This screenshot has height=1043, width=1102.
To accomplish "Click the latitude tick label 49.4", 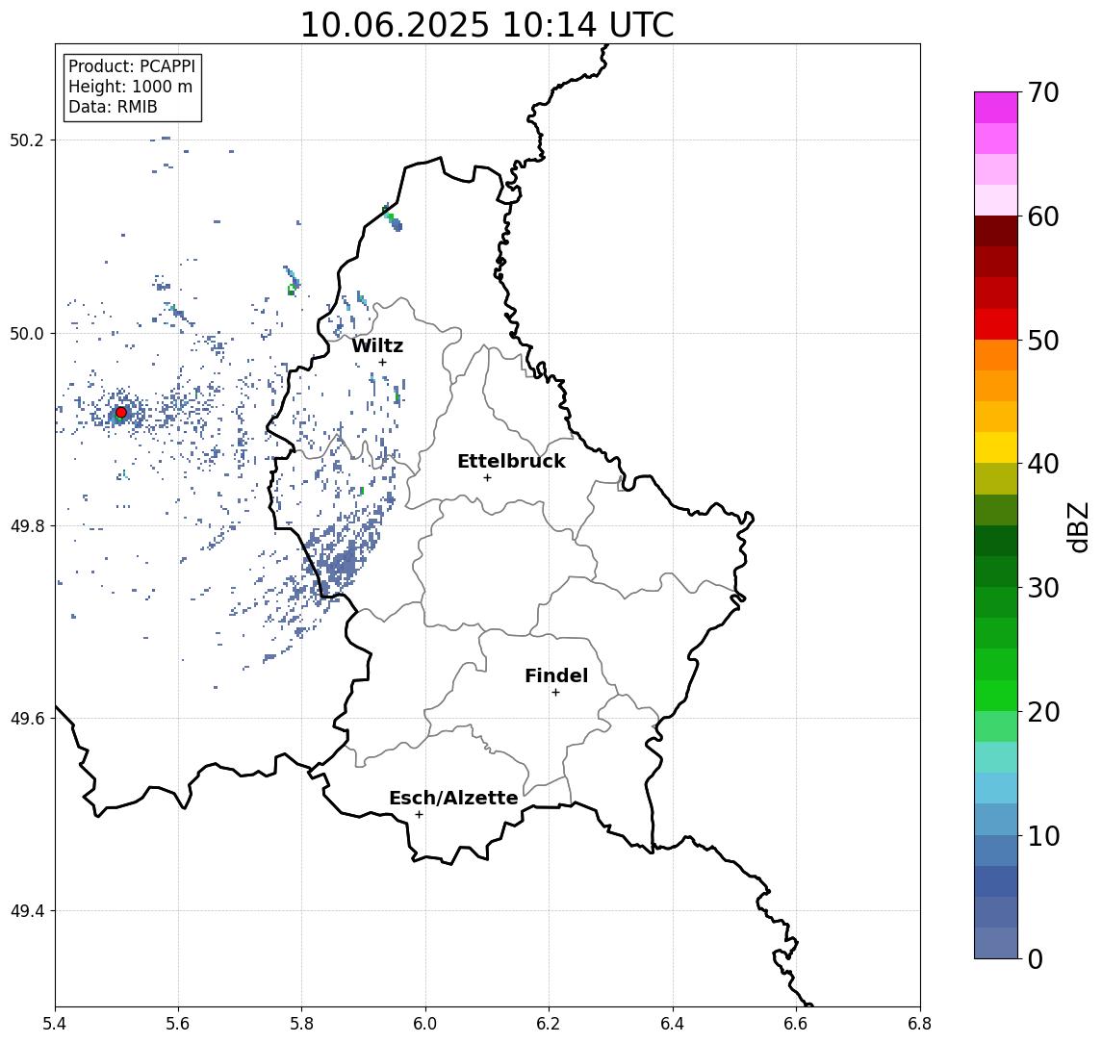I will (27, 911).
